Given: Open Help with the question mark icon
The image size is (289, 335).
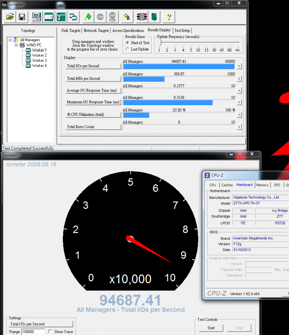Looking at the screenshot, I should pyautogui.click(x=169, y=17).
